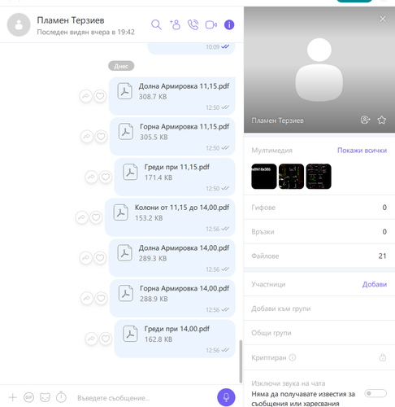Click the Криптиран info icon
This screenshot has width=395, height=407.
[x=293, y=357]
